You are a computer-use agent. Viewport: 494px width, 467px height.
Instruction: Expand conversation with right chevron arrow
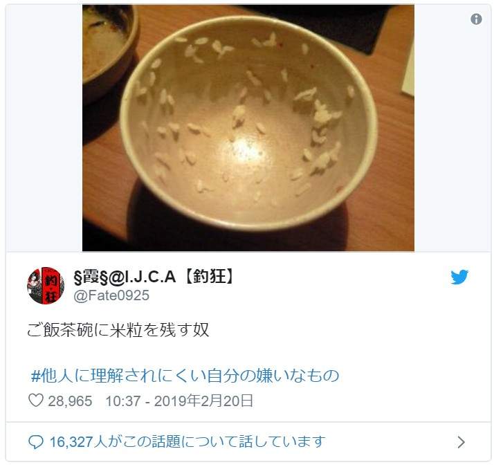pyautogui.click(x=461, y=442)
